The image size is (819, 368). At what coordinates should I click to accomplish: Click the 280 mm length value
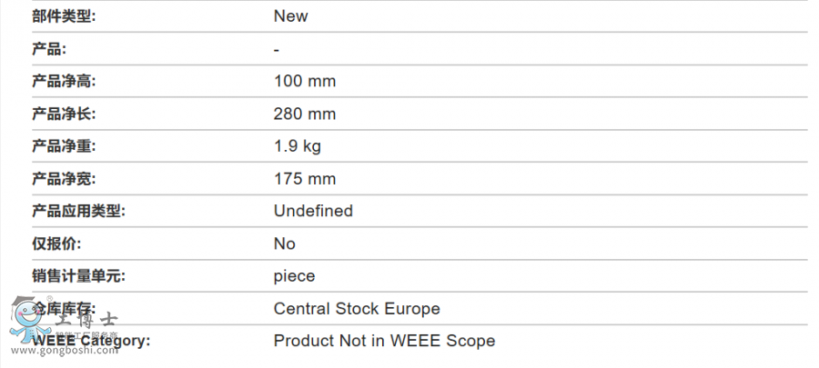point(305,114)
